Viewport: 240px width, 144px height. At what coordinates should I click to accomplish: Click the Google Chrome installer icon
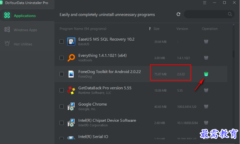[x=71, y=107]
